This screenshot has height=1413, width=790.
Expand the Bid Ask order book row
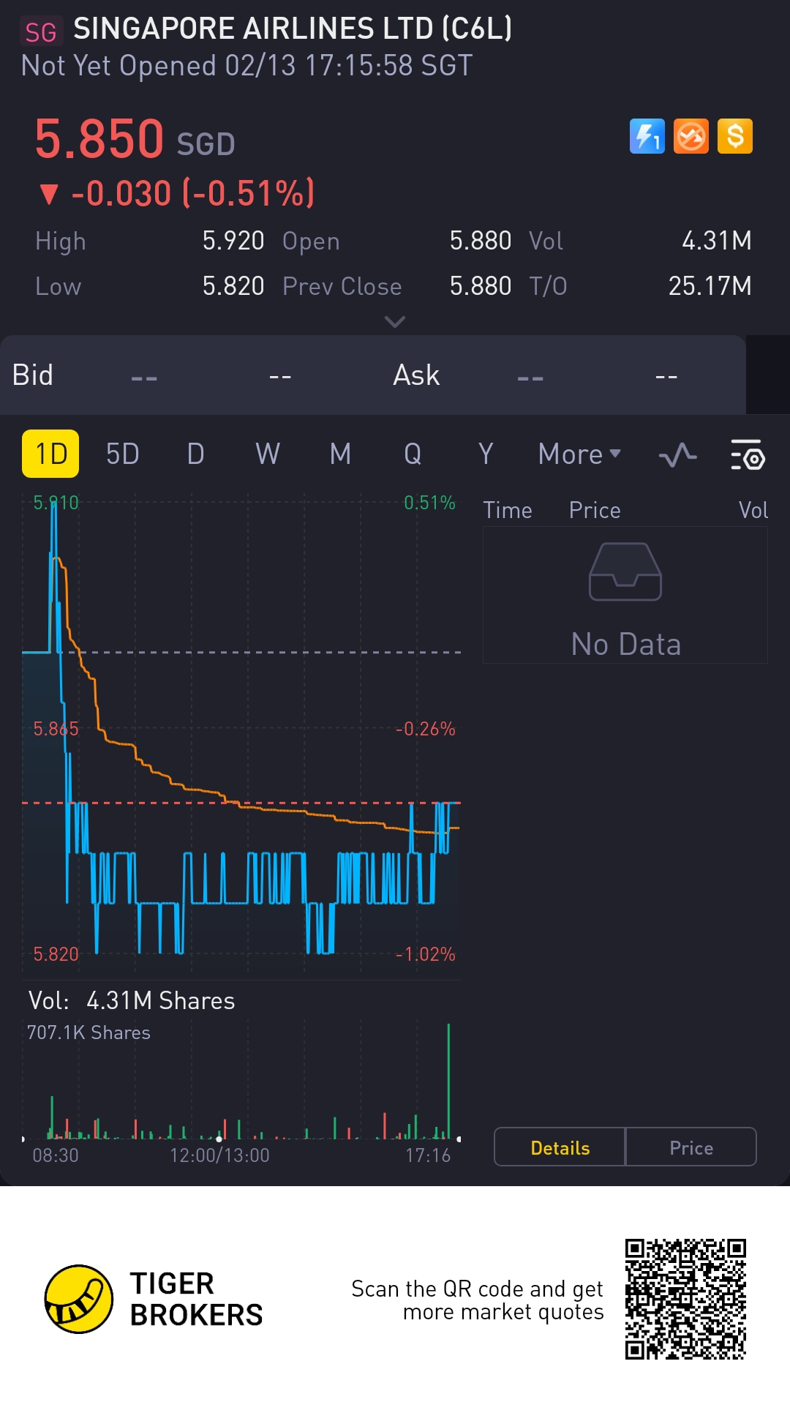tap(373, 375)
